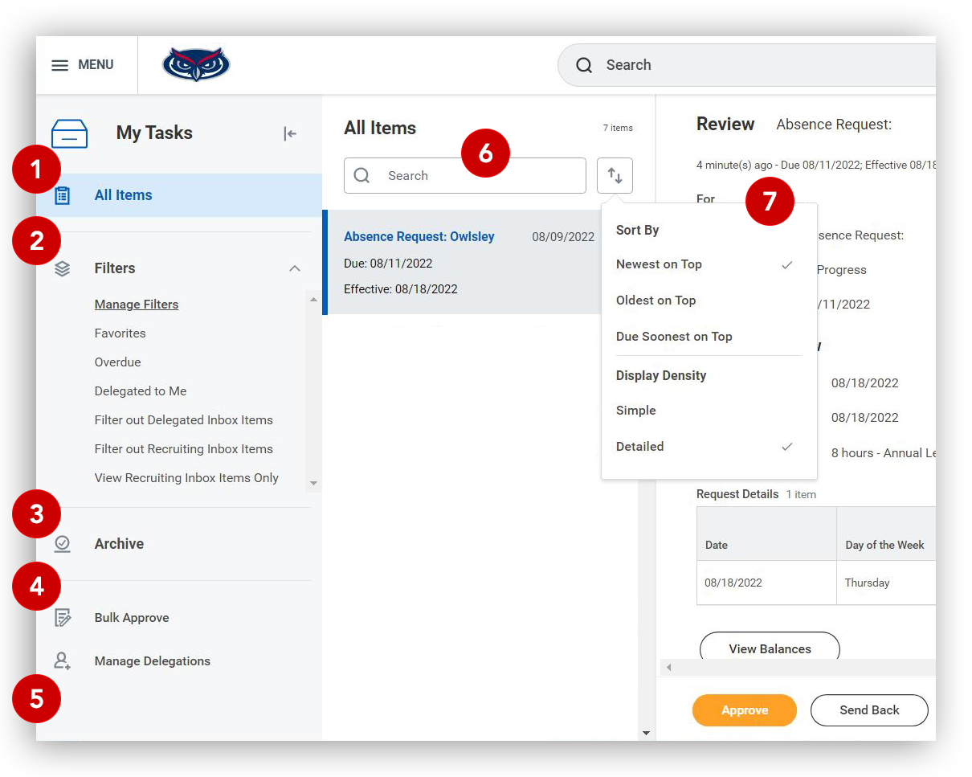Select Newest on Top sort option
This screenshot has height=777, width=972.
659,264
